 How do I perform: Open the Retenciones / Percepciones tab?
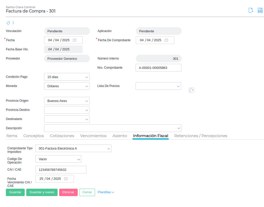[x=201, y=136]
